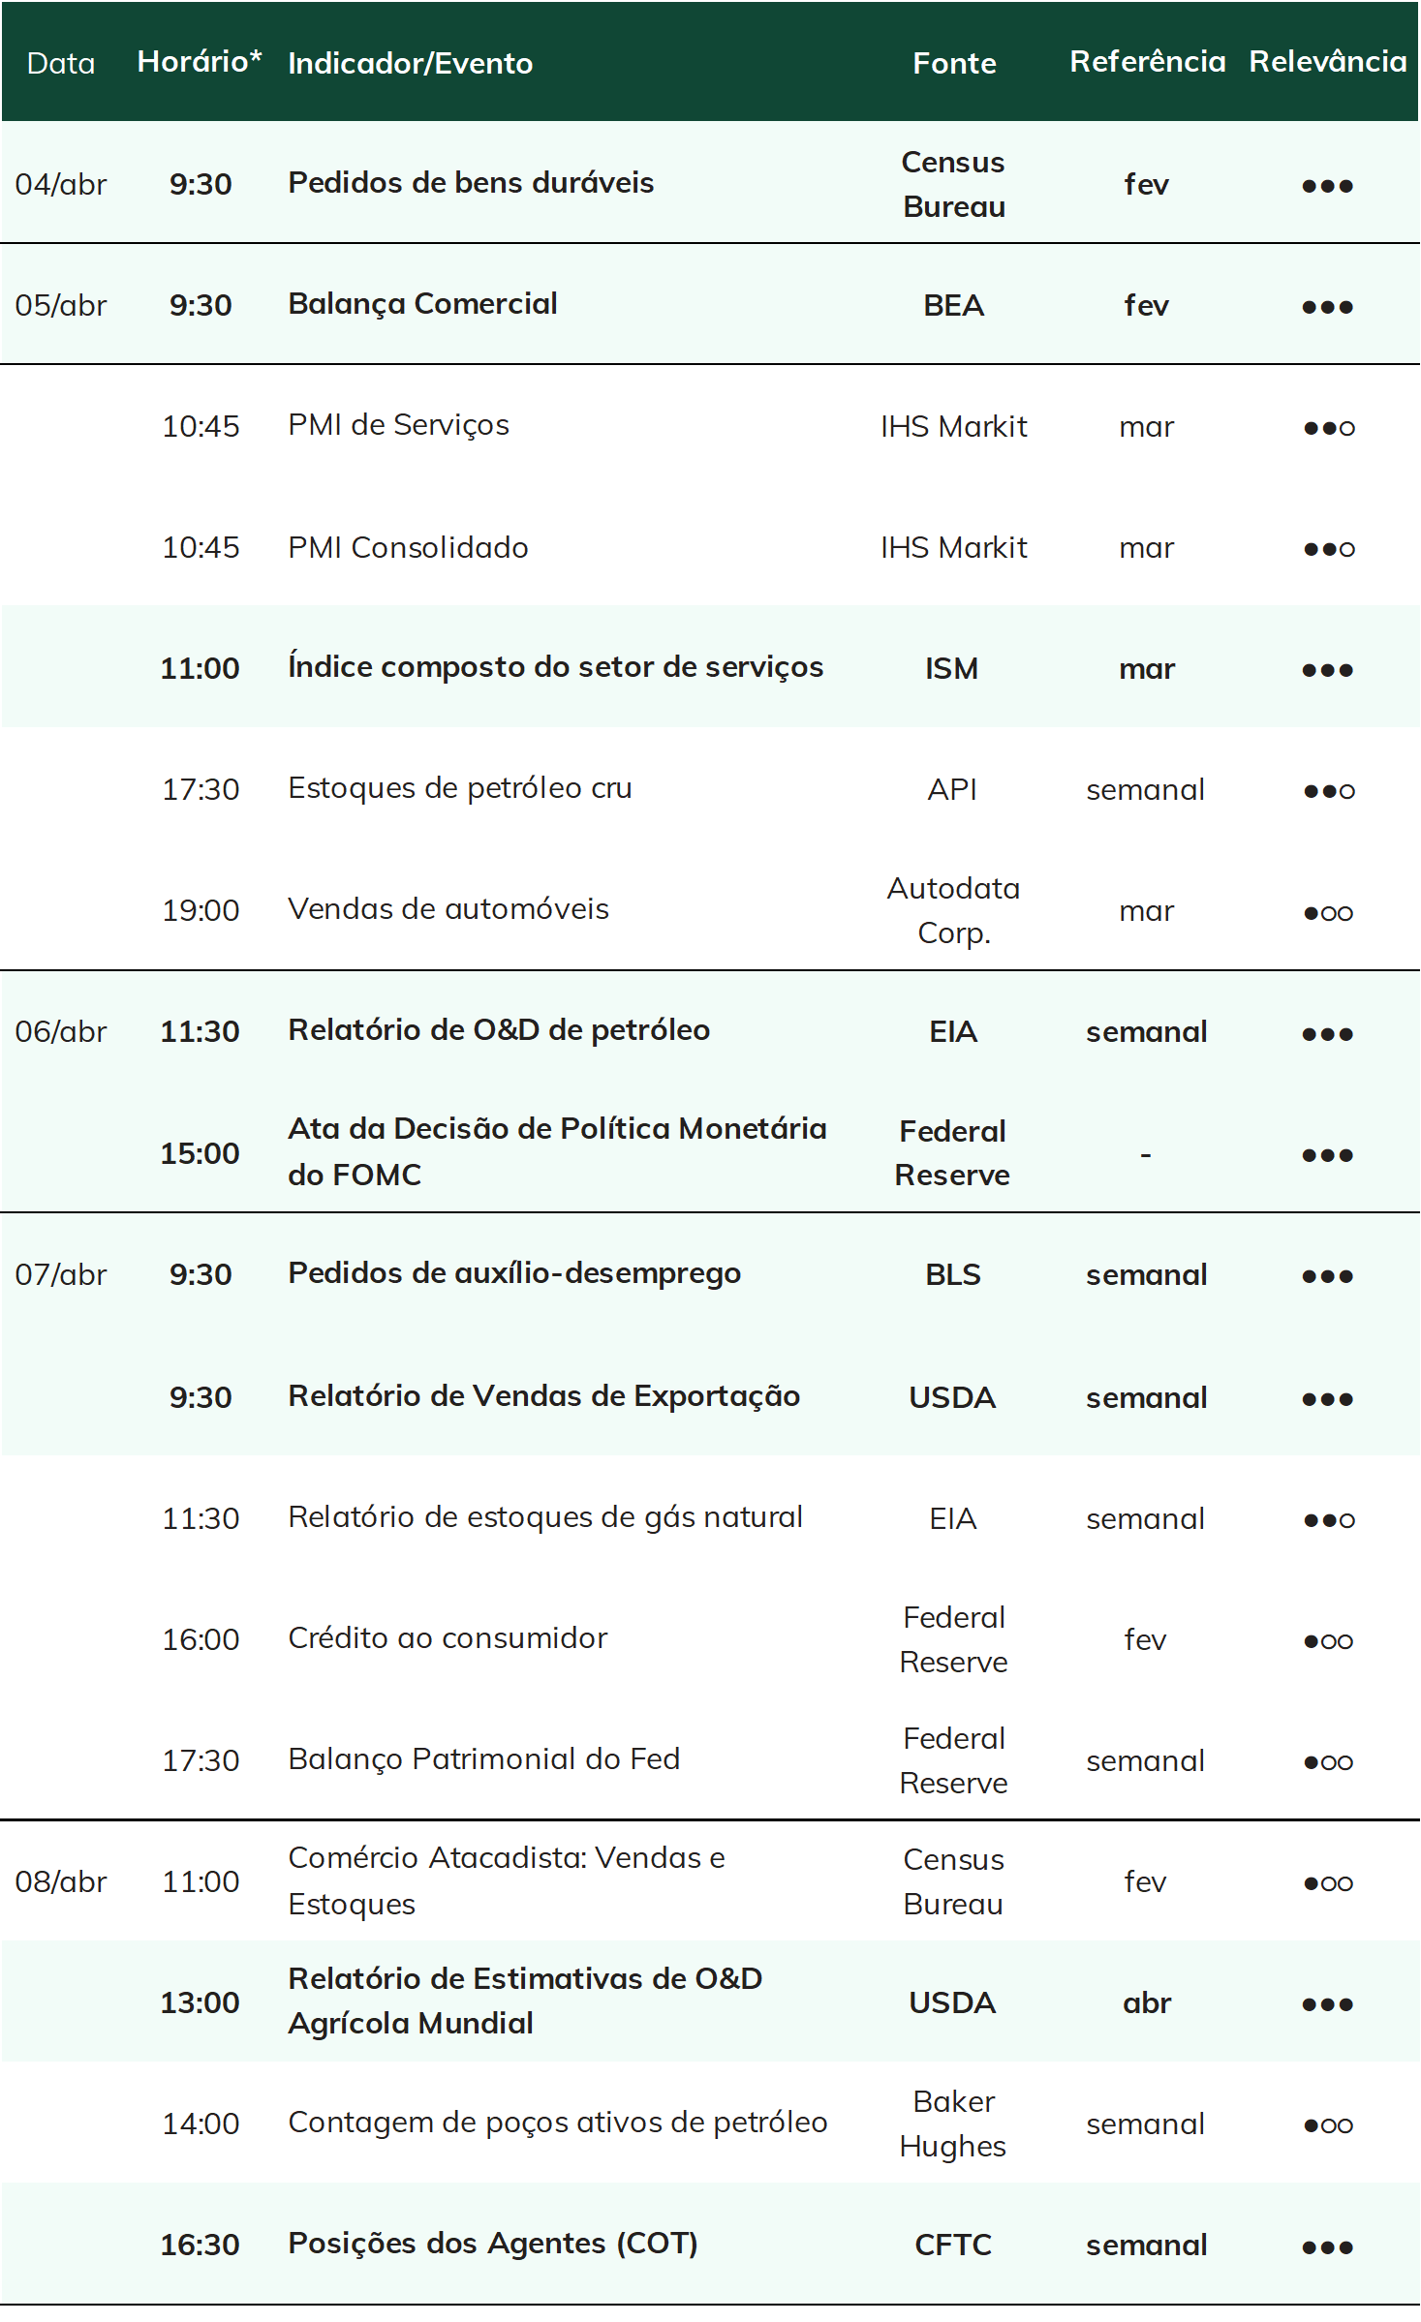Select the "Autodata Corp." source cell

point(954,910)
